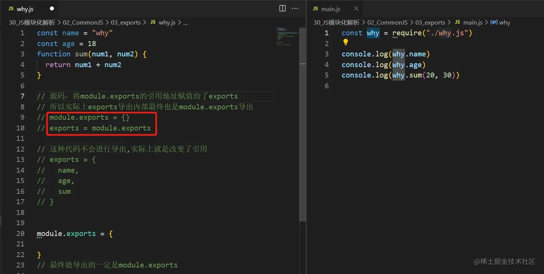Click 'module.exports = {' on line 20
This screenshot has height=274, width=544.
pos(75,234)
